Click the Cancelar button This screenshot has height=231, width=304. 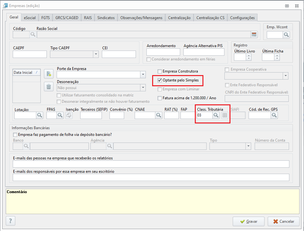pyautogui.click(x=283, y=221)
